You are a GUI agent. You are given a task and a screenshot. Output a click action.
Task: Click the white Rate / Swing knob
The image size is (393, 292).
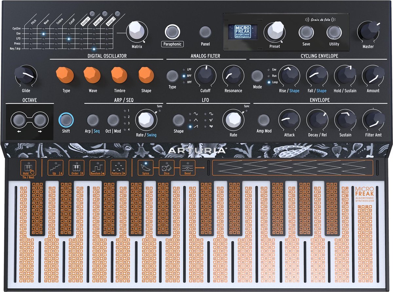pos(146,120)
